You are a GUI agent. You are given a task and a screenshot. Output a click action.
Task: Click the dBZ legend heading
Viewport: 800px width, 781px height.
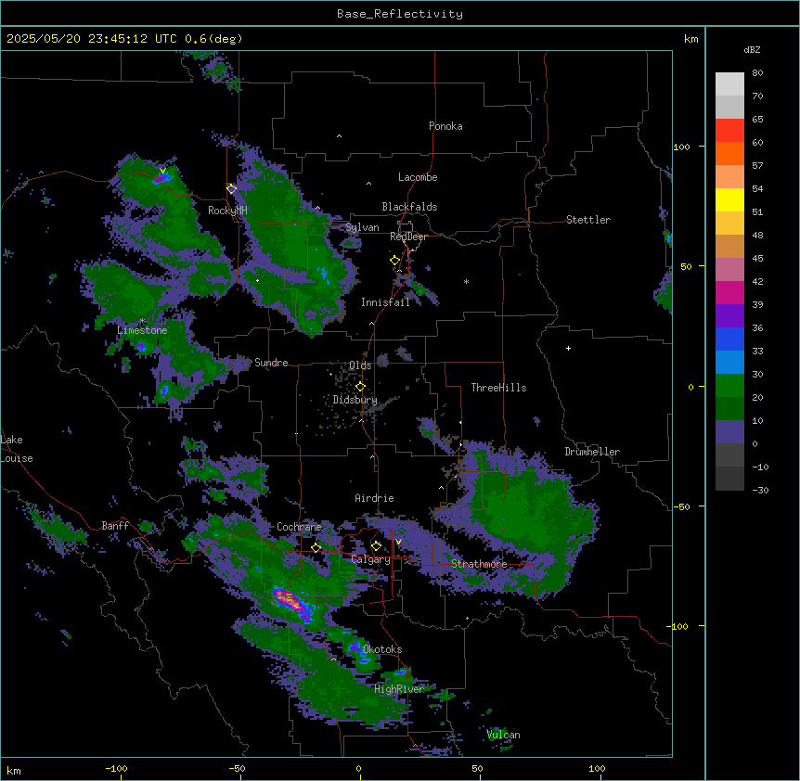(752, 50)
